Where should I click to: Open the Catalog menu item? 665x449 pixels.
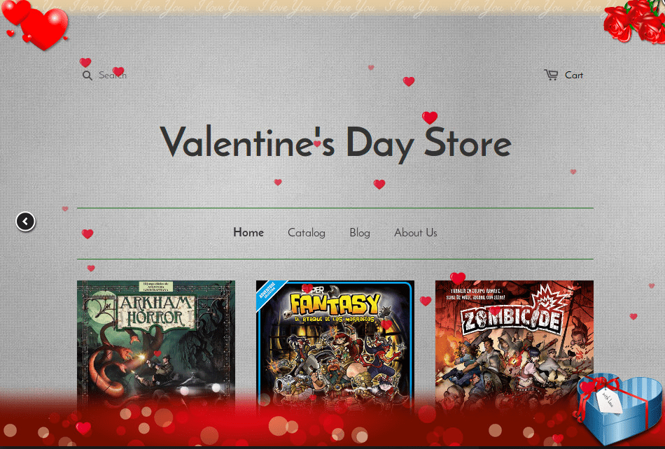pyautogui.click(x=307, y=233)
